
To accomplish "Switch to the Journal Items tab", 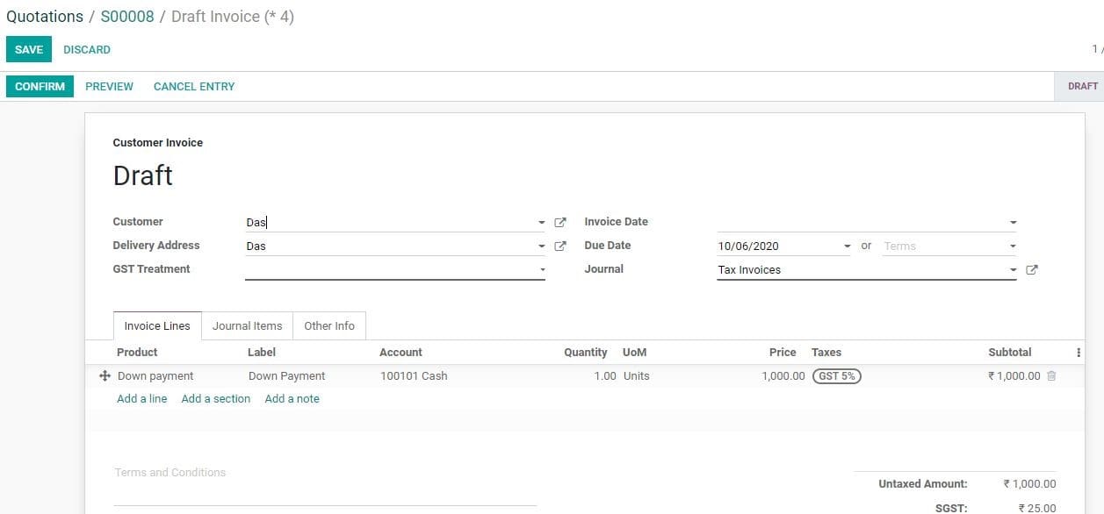I will pos(247,325).
